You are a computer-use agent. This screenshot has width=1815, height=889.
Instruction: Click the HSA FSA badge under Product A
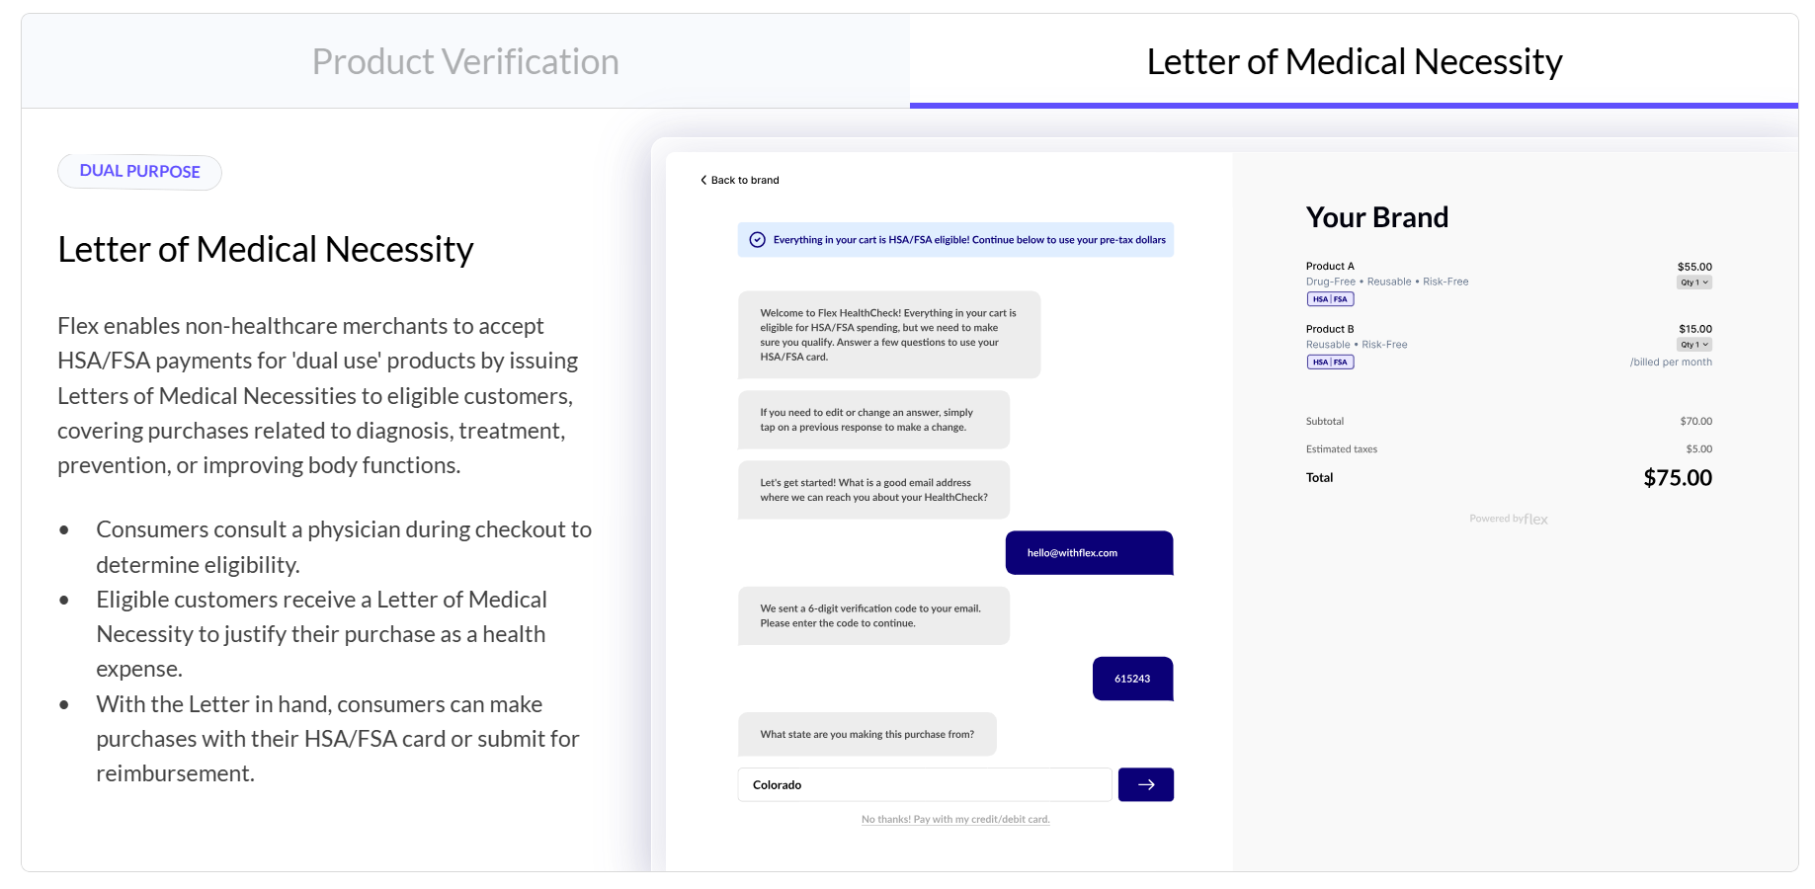[x=1330, y=299]
